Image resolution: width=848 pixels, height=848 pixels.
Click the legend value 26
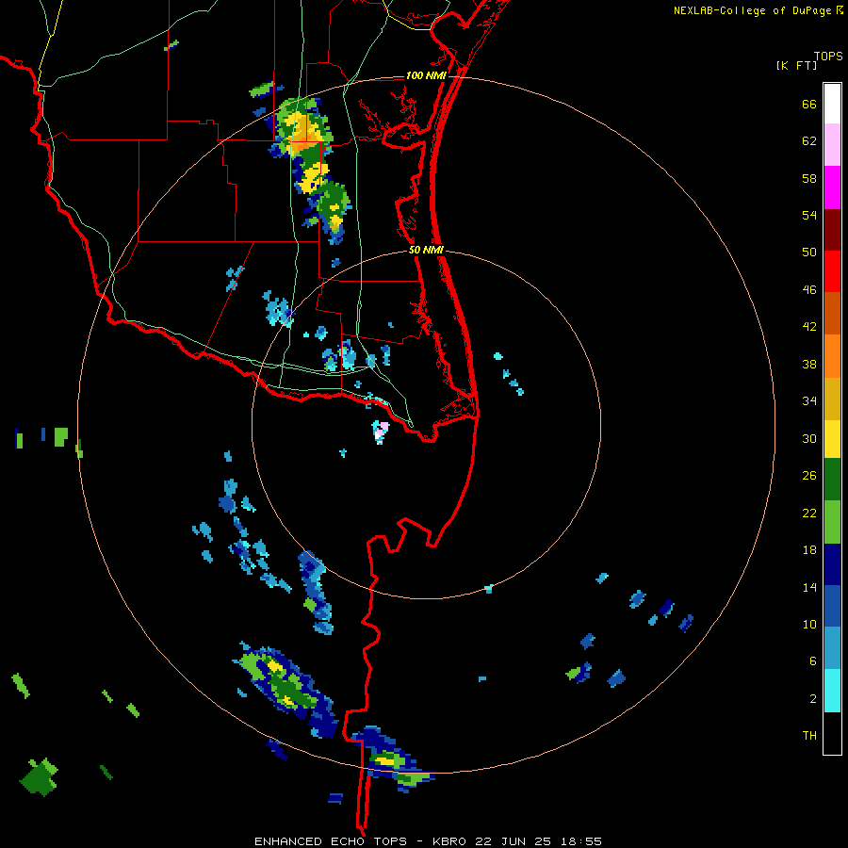tap(809, 476)
